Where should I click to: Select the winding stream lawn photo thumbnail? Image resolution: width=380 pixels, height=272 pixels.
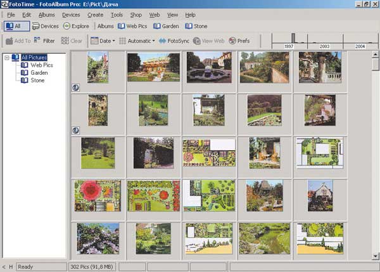264,238
